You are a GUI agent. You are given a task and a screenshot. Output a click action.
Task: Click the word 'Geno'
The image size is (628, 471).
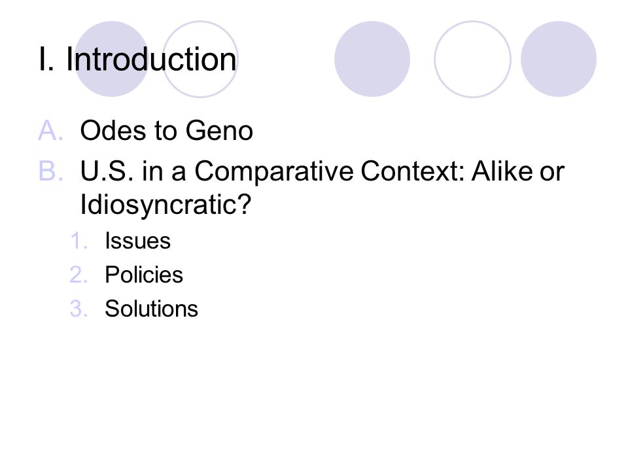(x=219, y=131)
